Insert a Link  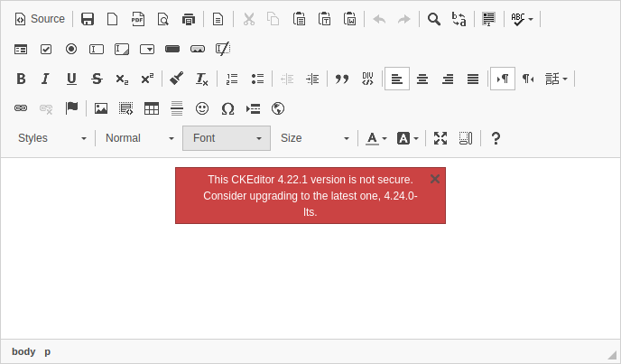(x=21, y=108)
